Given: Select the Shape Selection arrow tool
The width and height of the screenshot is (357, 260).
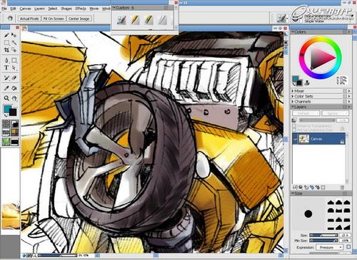Looking at the screenshot, I should click(14, 68).
